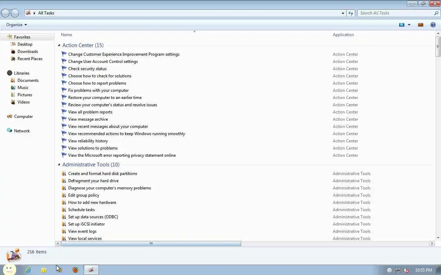Click the Recent Places icon in sidebar

[13, 58]
